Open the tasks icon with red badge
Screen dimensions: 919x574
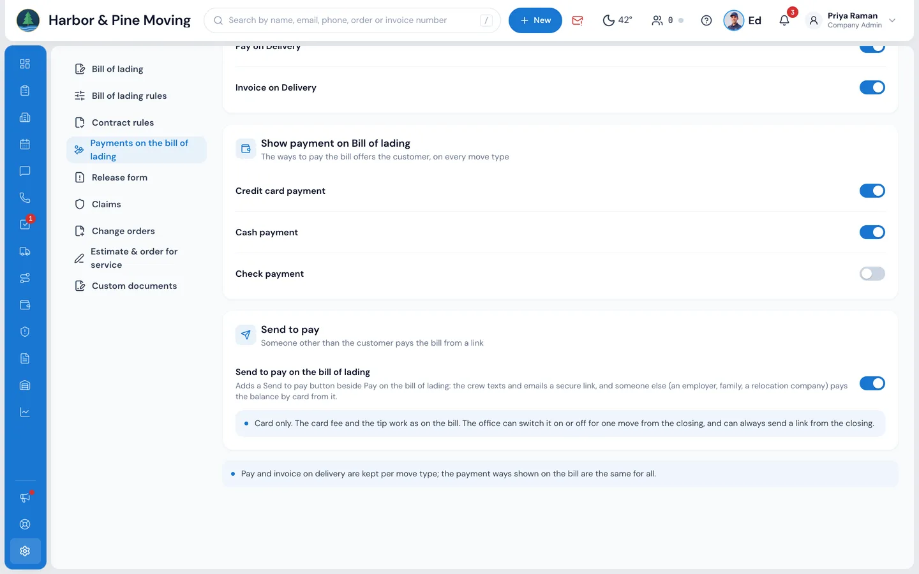tap(25, 224)
